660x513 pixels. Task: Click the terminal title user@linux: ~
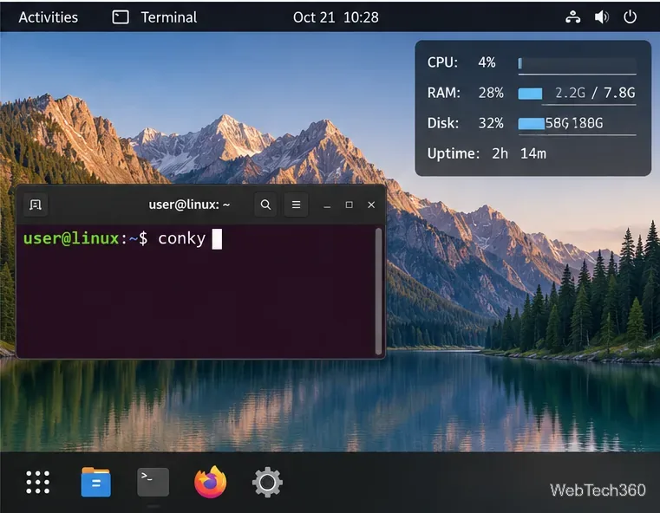(x=189, y=205)
